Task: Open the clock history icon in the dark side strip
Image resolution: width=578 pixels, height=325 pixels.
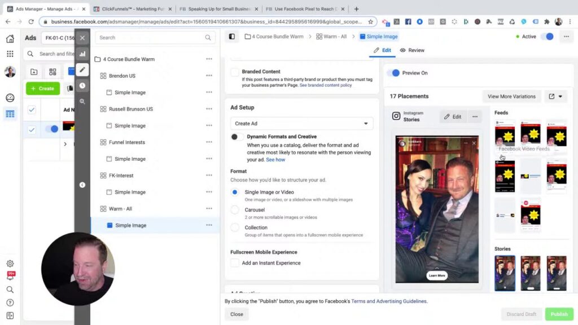Action: click(82, 86)
